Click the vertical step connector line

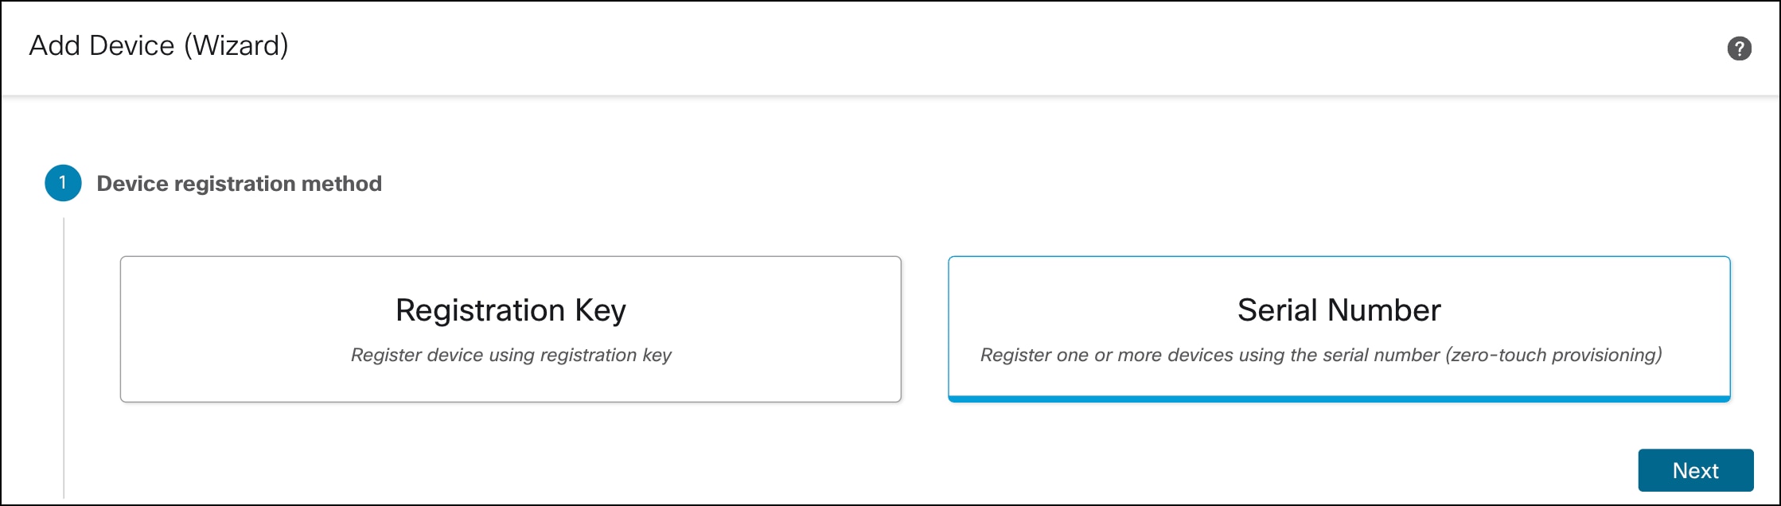click(64, 358)
